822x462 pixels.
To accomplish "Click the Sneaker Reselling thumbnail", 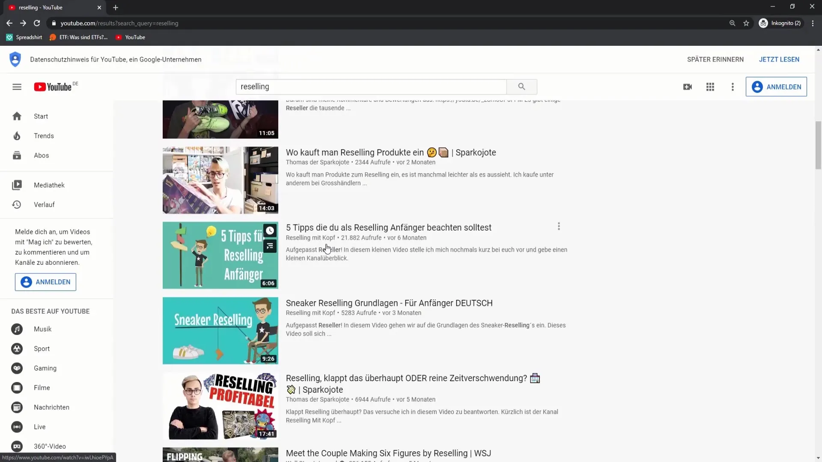I will pyautogui.click(x=220, y=331).
